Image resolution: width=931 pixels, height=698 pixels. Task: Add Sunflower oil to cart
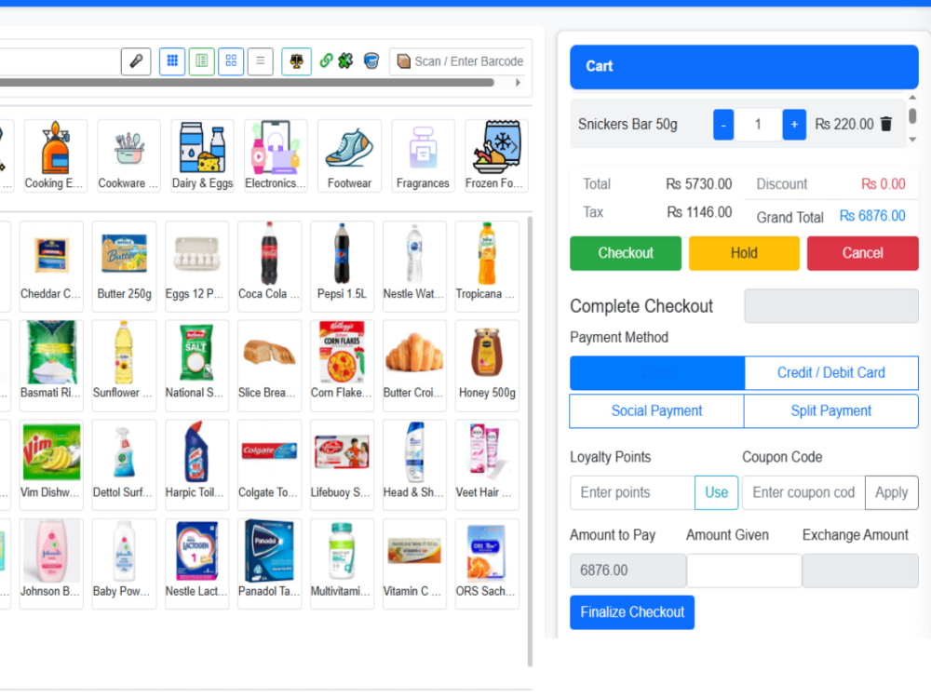[124, 366]
